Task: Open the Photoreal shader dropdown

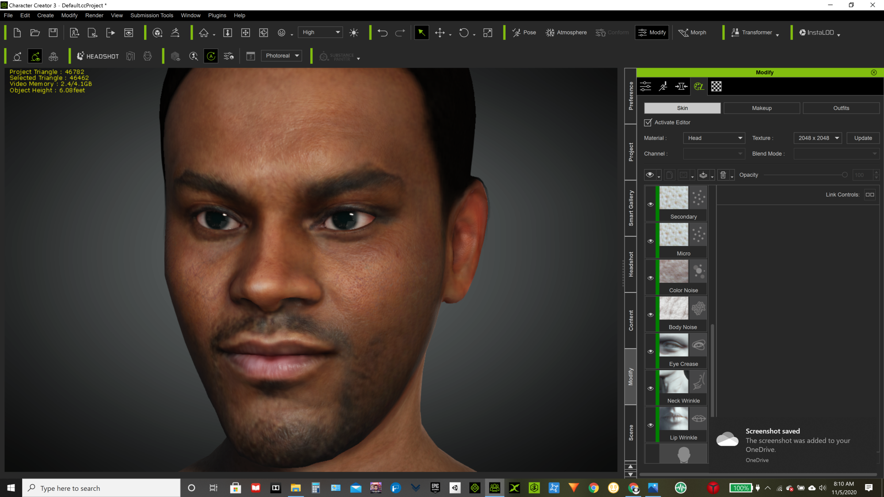Action: point(282,56)
